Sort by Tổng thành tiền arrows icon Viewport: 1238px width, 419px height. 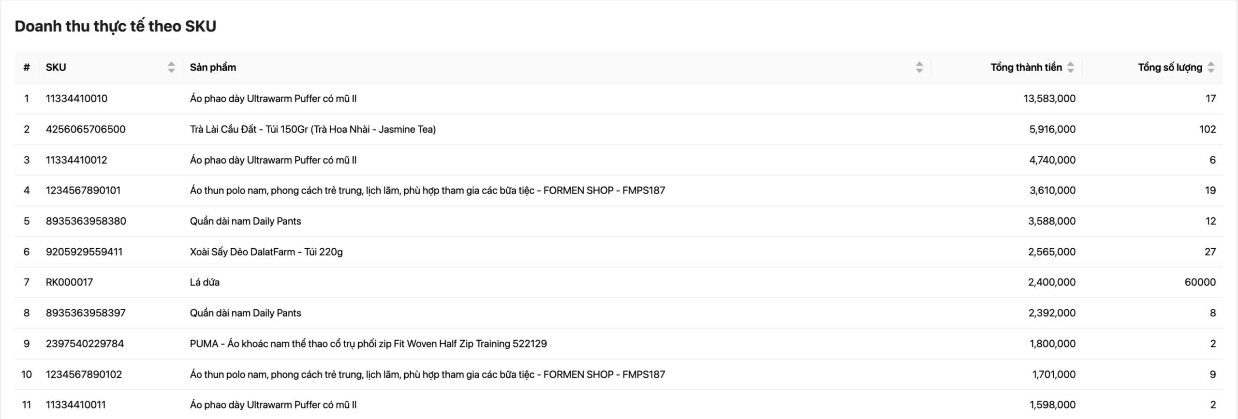tap(1070, 67)
